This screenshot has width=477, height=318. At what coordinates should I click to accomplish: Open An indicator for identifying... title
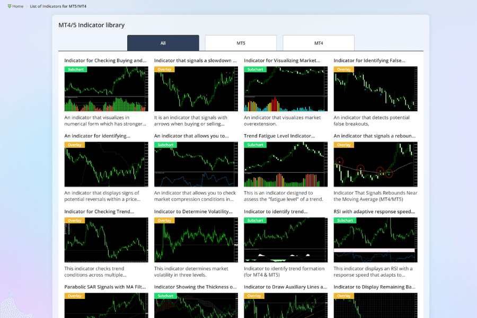[x=98, y=136]
